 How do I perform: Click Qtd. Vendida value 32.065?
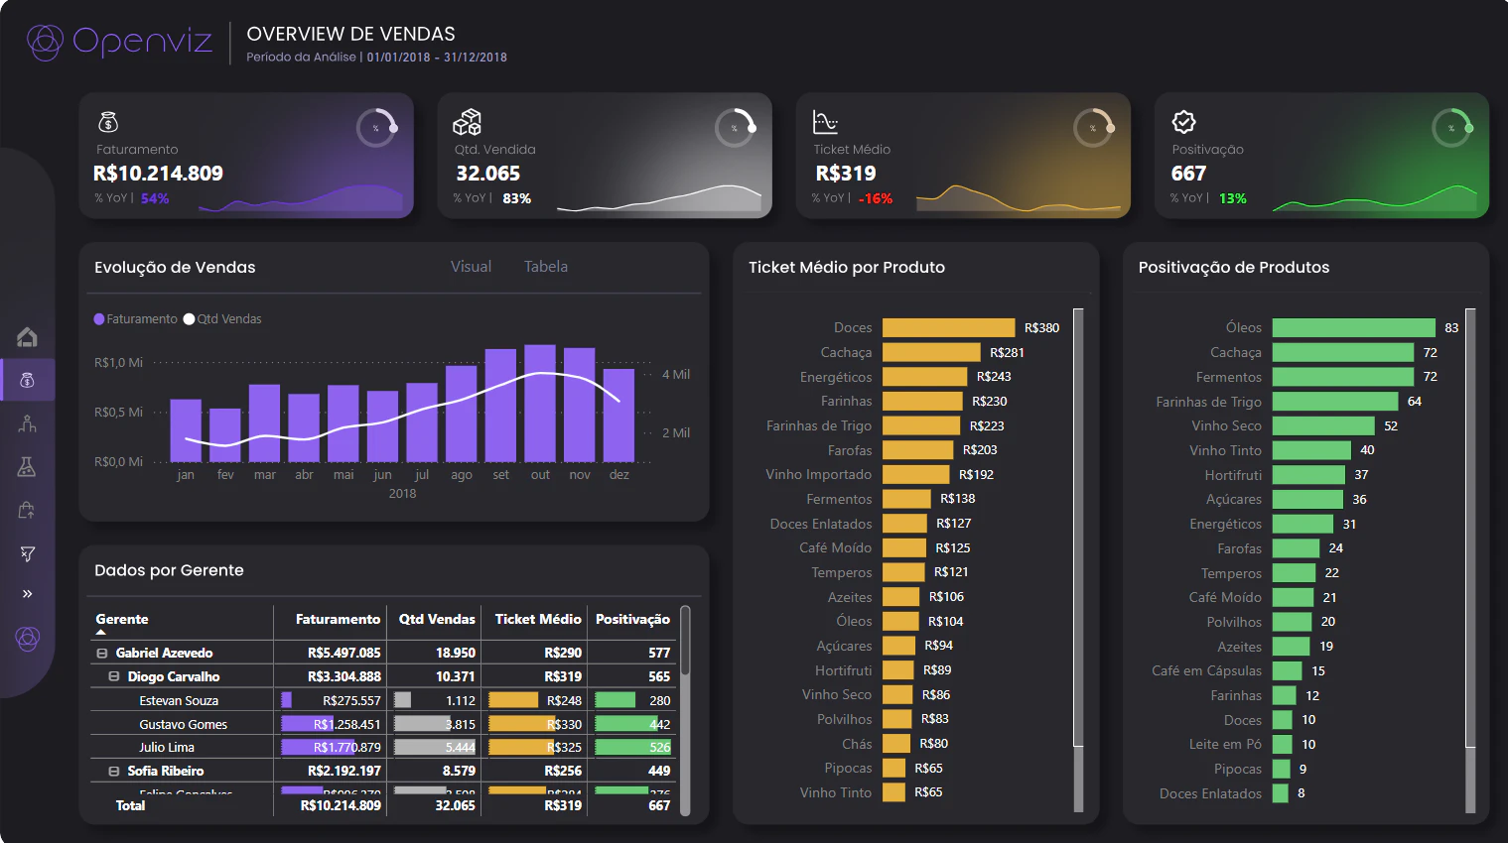[487, 174]
